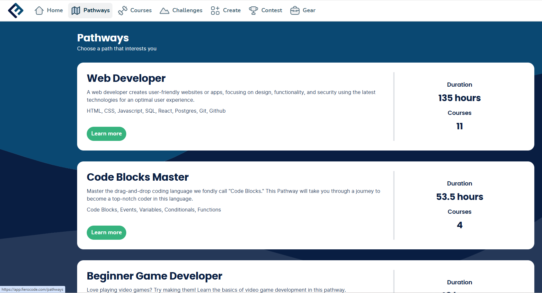
Task: Click the Web Developer description paragraph
Action: pyautogui.click(x=231, y=96)
